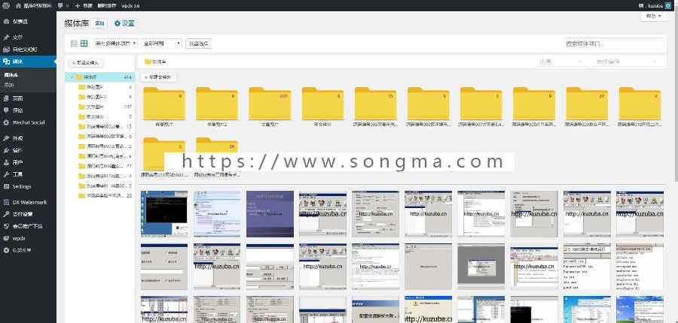Open the folder card showing 4 items
The image size is (678, 323).
click(x=640, y=107)
